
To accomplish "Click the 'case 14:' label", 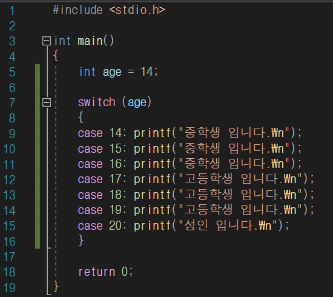I will [102, 133].
